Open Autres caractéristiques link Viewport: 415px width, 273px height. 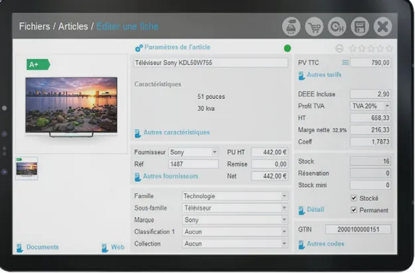(x=177, y=132)
